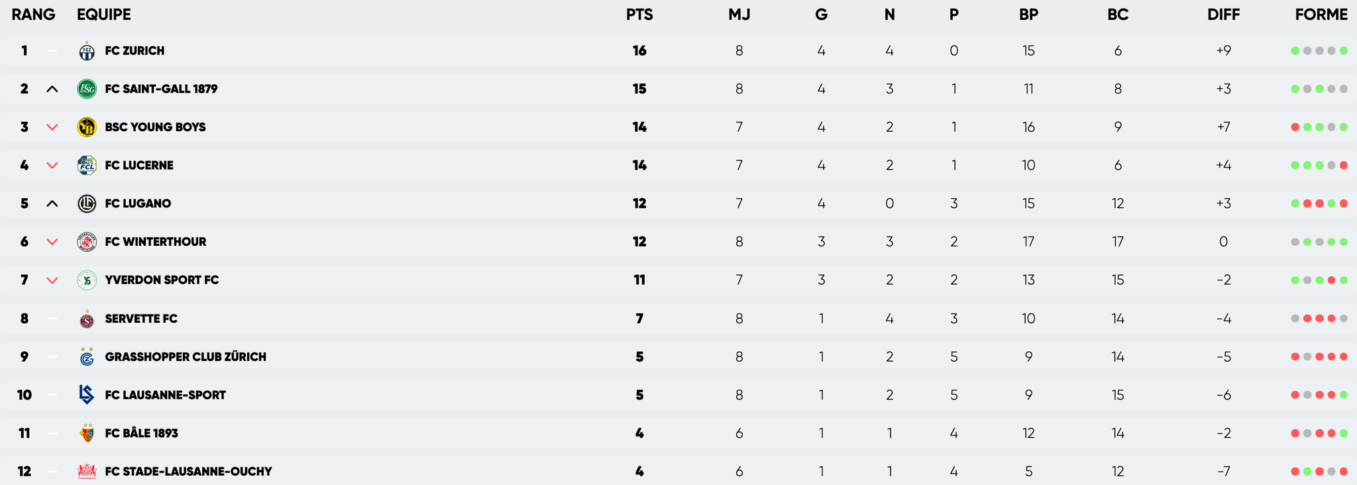Click the FORME column header
The width and height of the screenshot is (1357, 485).
coord(1321,15)
